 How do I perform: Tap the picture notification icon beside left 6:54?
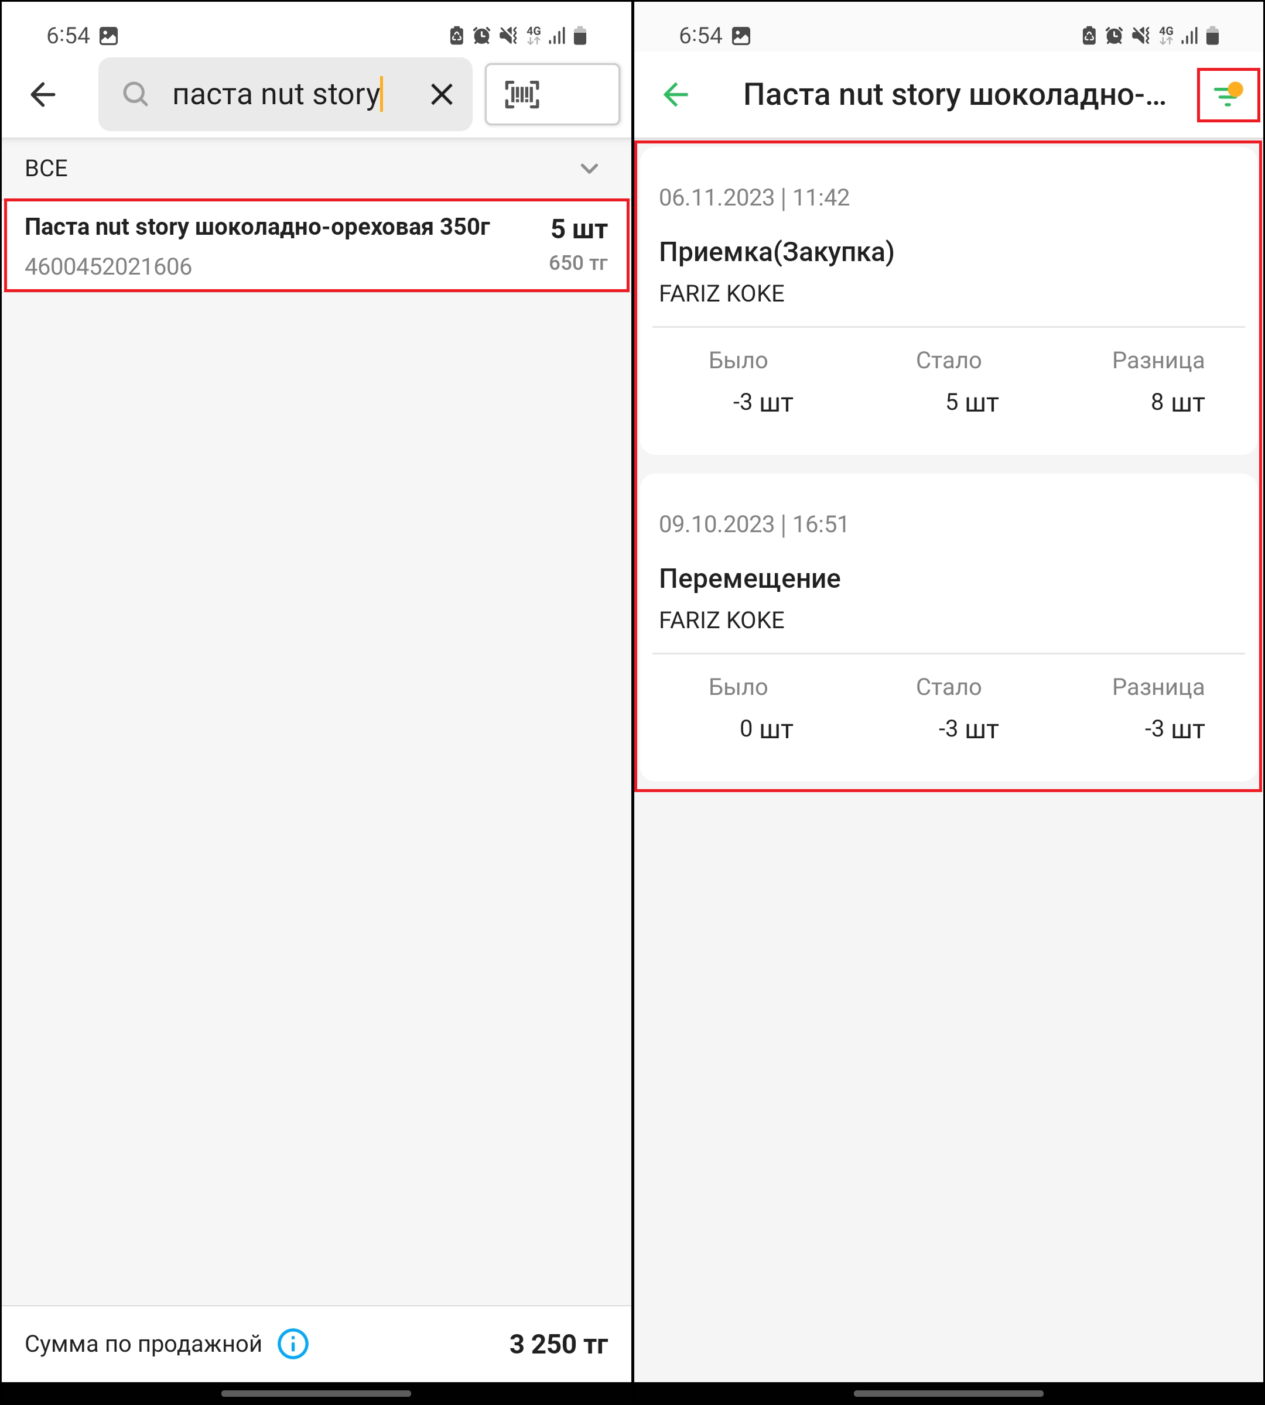click(109, 36)
